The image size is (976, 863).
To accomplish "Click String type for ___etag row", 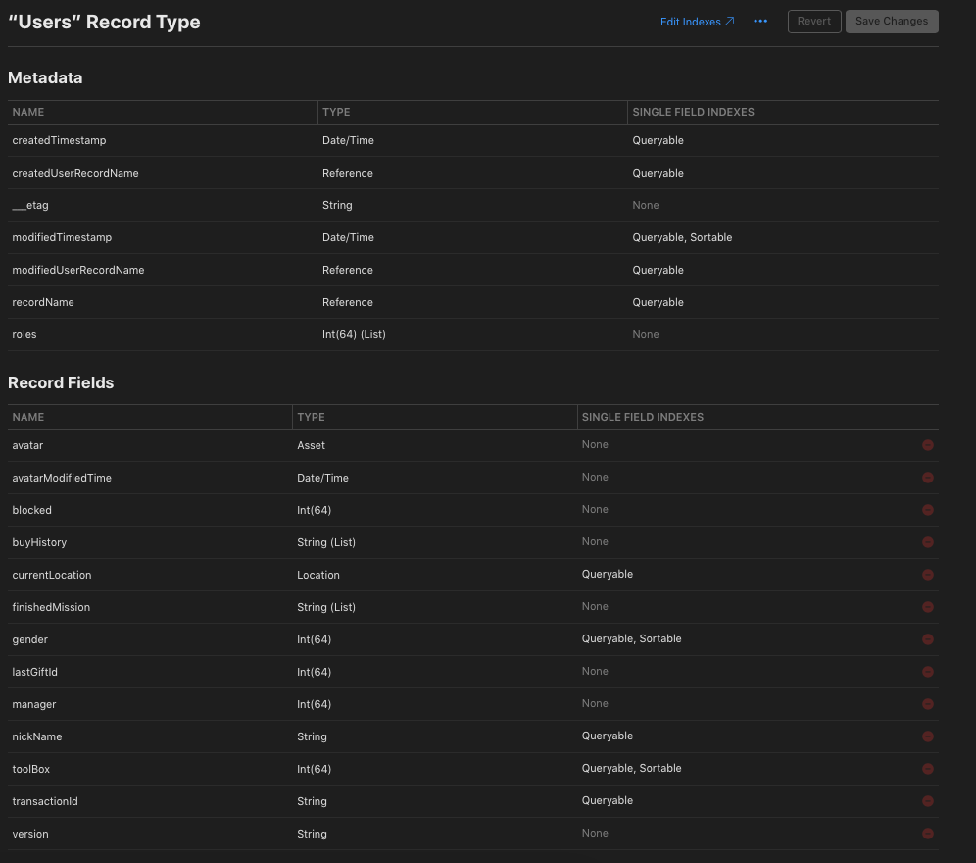I will click(x=337, y=206).
